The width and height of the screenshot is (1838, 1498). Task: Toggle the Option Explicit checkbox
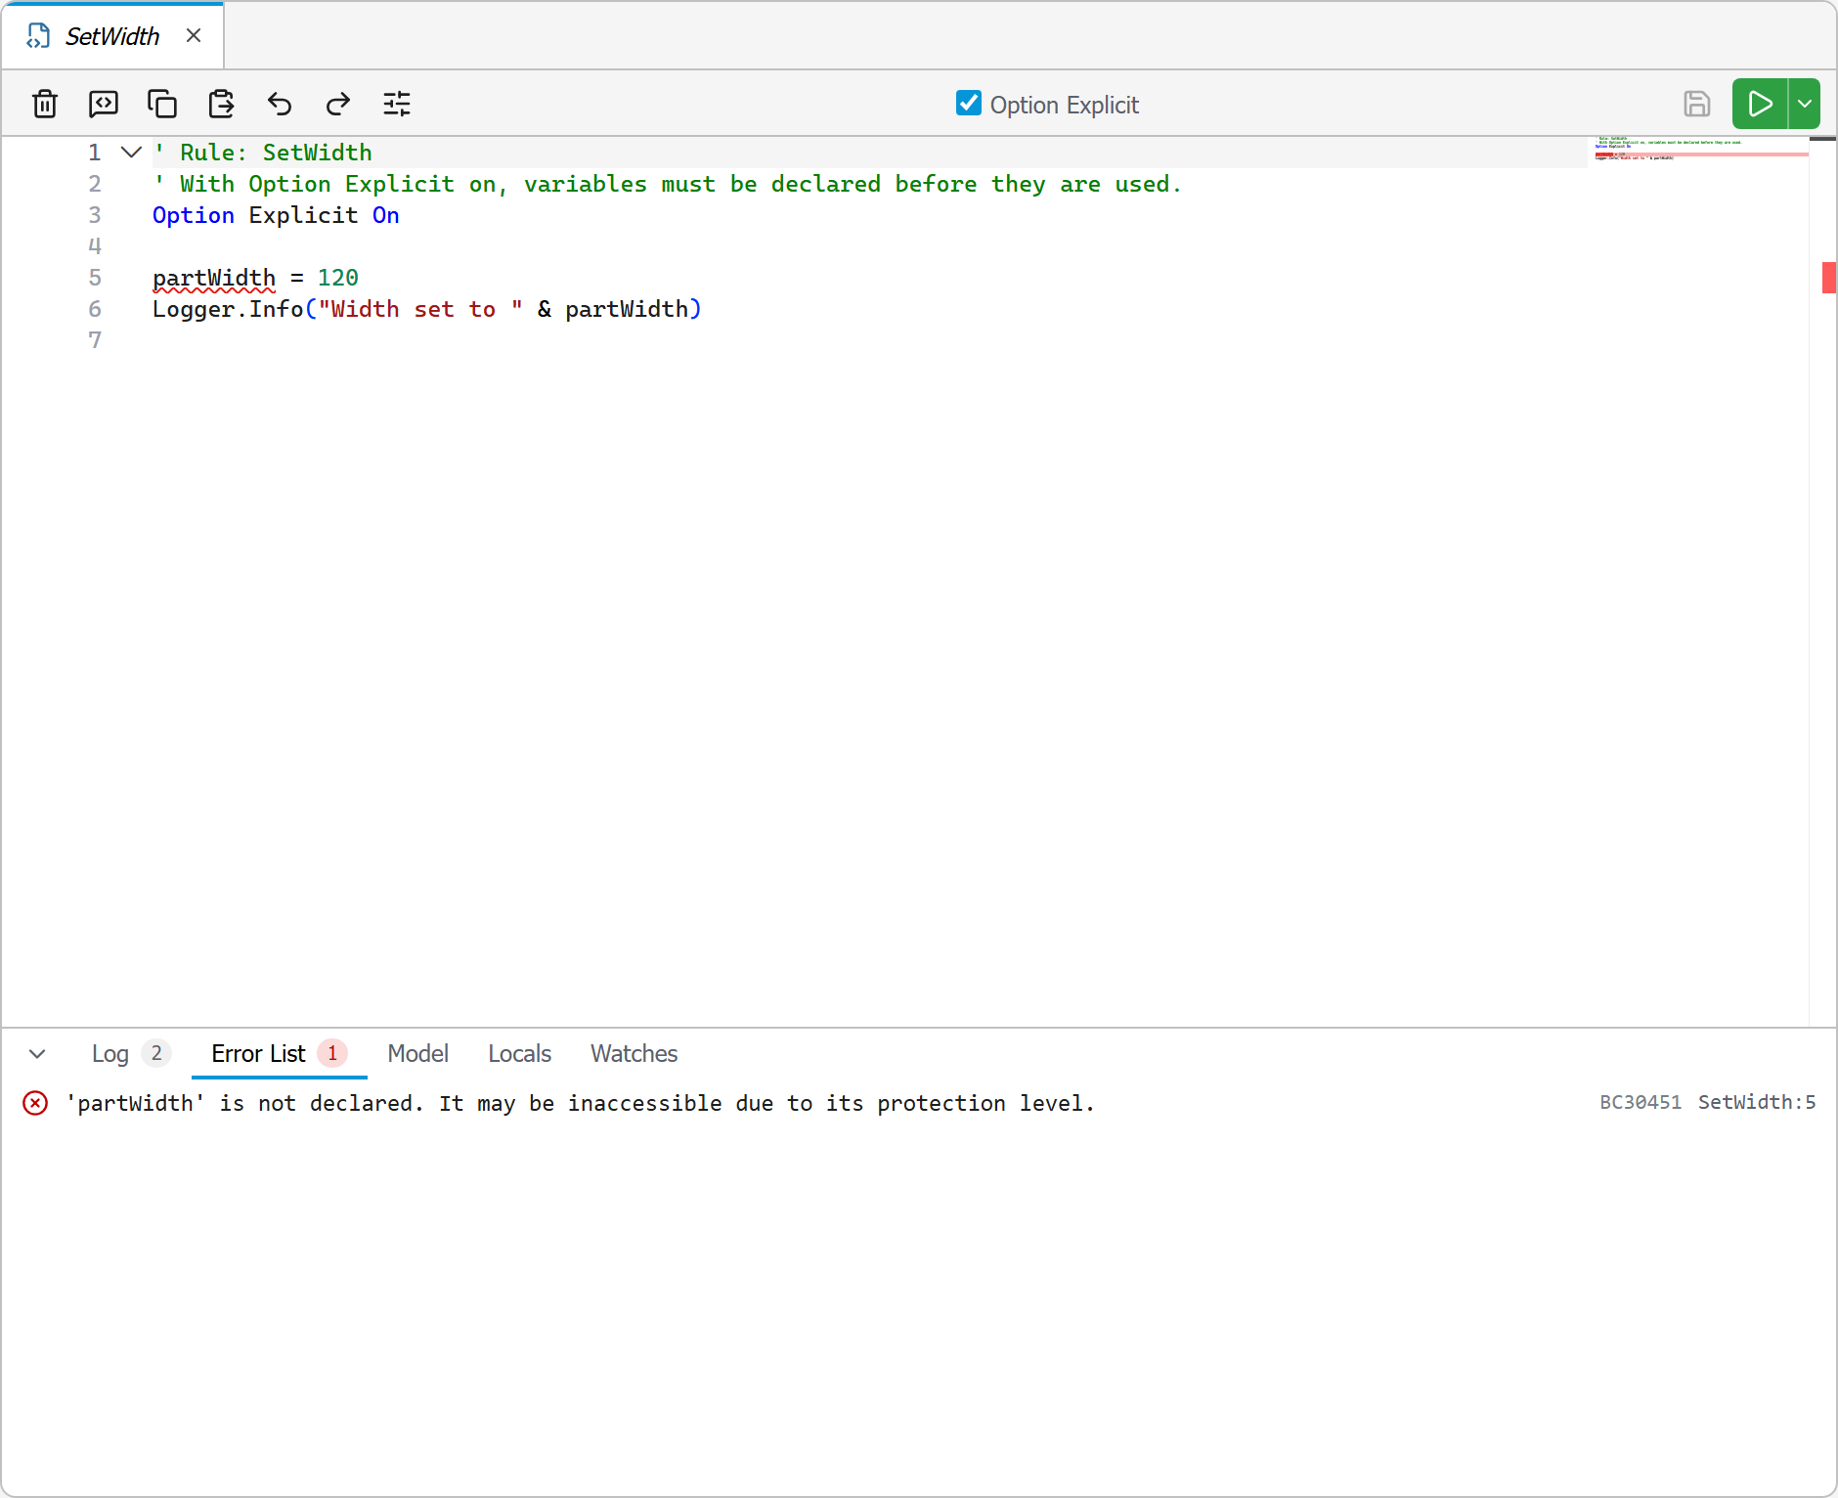[x=969, y=103]
